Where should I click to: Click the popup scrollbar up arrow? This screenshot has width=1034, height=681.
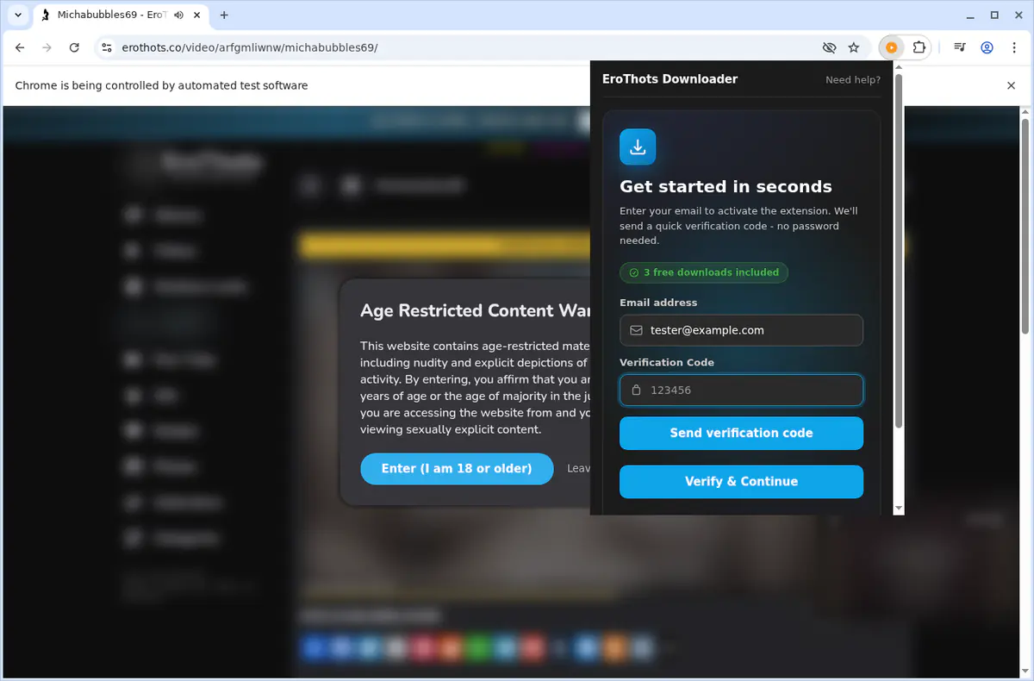pyautogui.click(x=899, y=66)
